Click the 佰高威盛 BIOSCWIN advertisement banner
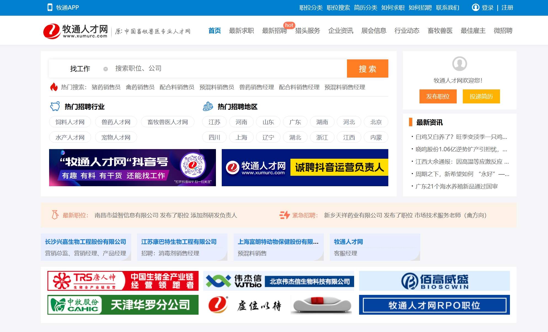This screenshot has height=332, width=548. coord(434,281)
